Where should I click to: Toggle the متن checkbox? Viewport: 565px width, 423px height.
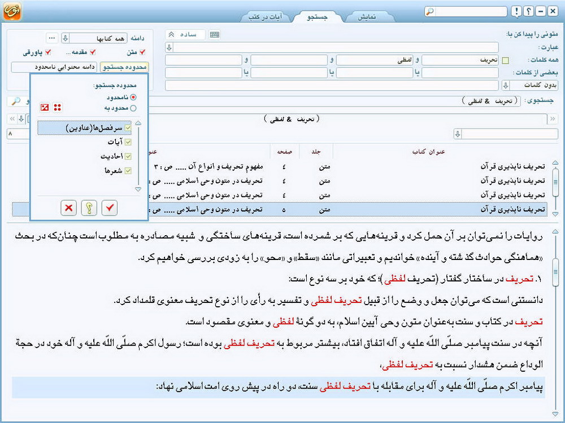143,52
